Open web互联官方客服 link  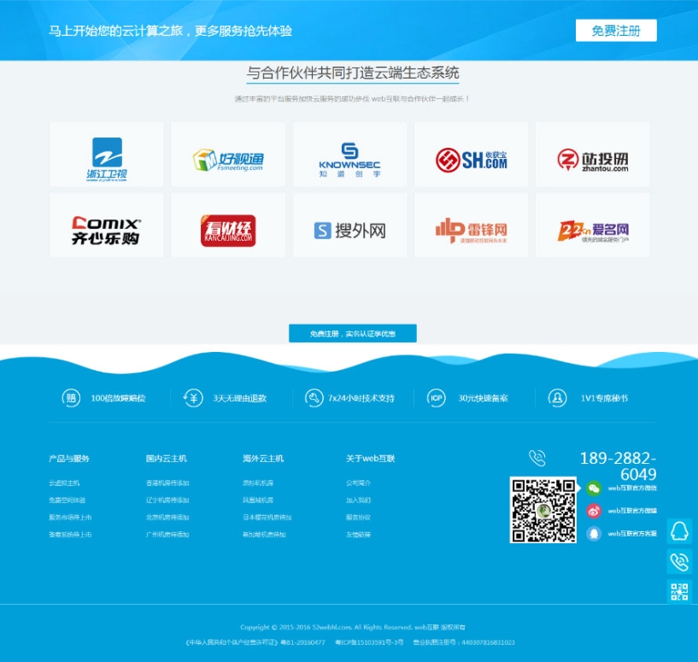point(632,534)
